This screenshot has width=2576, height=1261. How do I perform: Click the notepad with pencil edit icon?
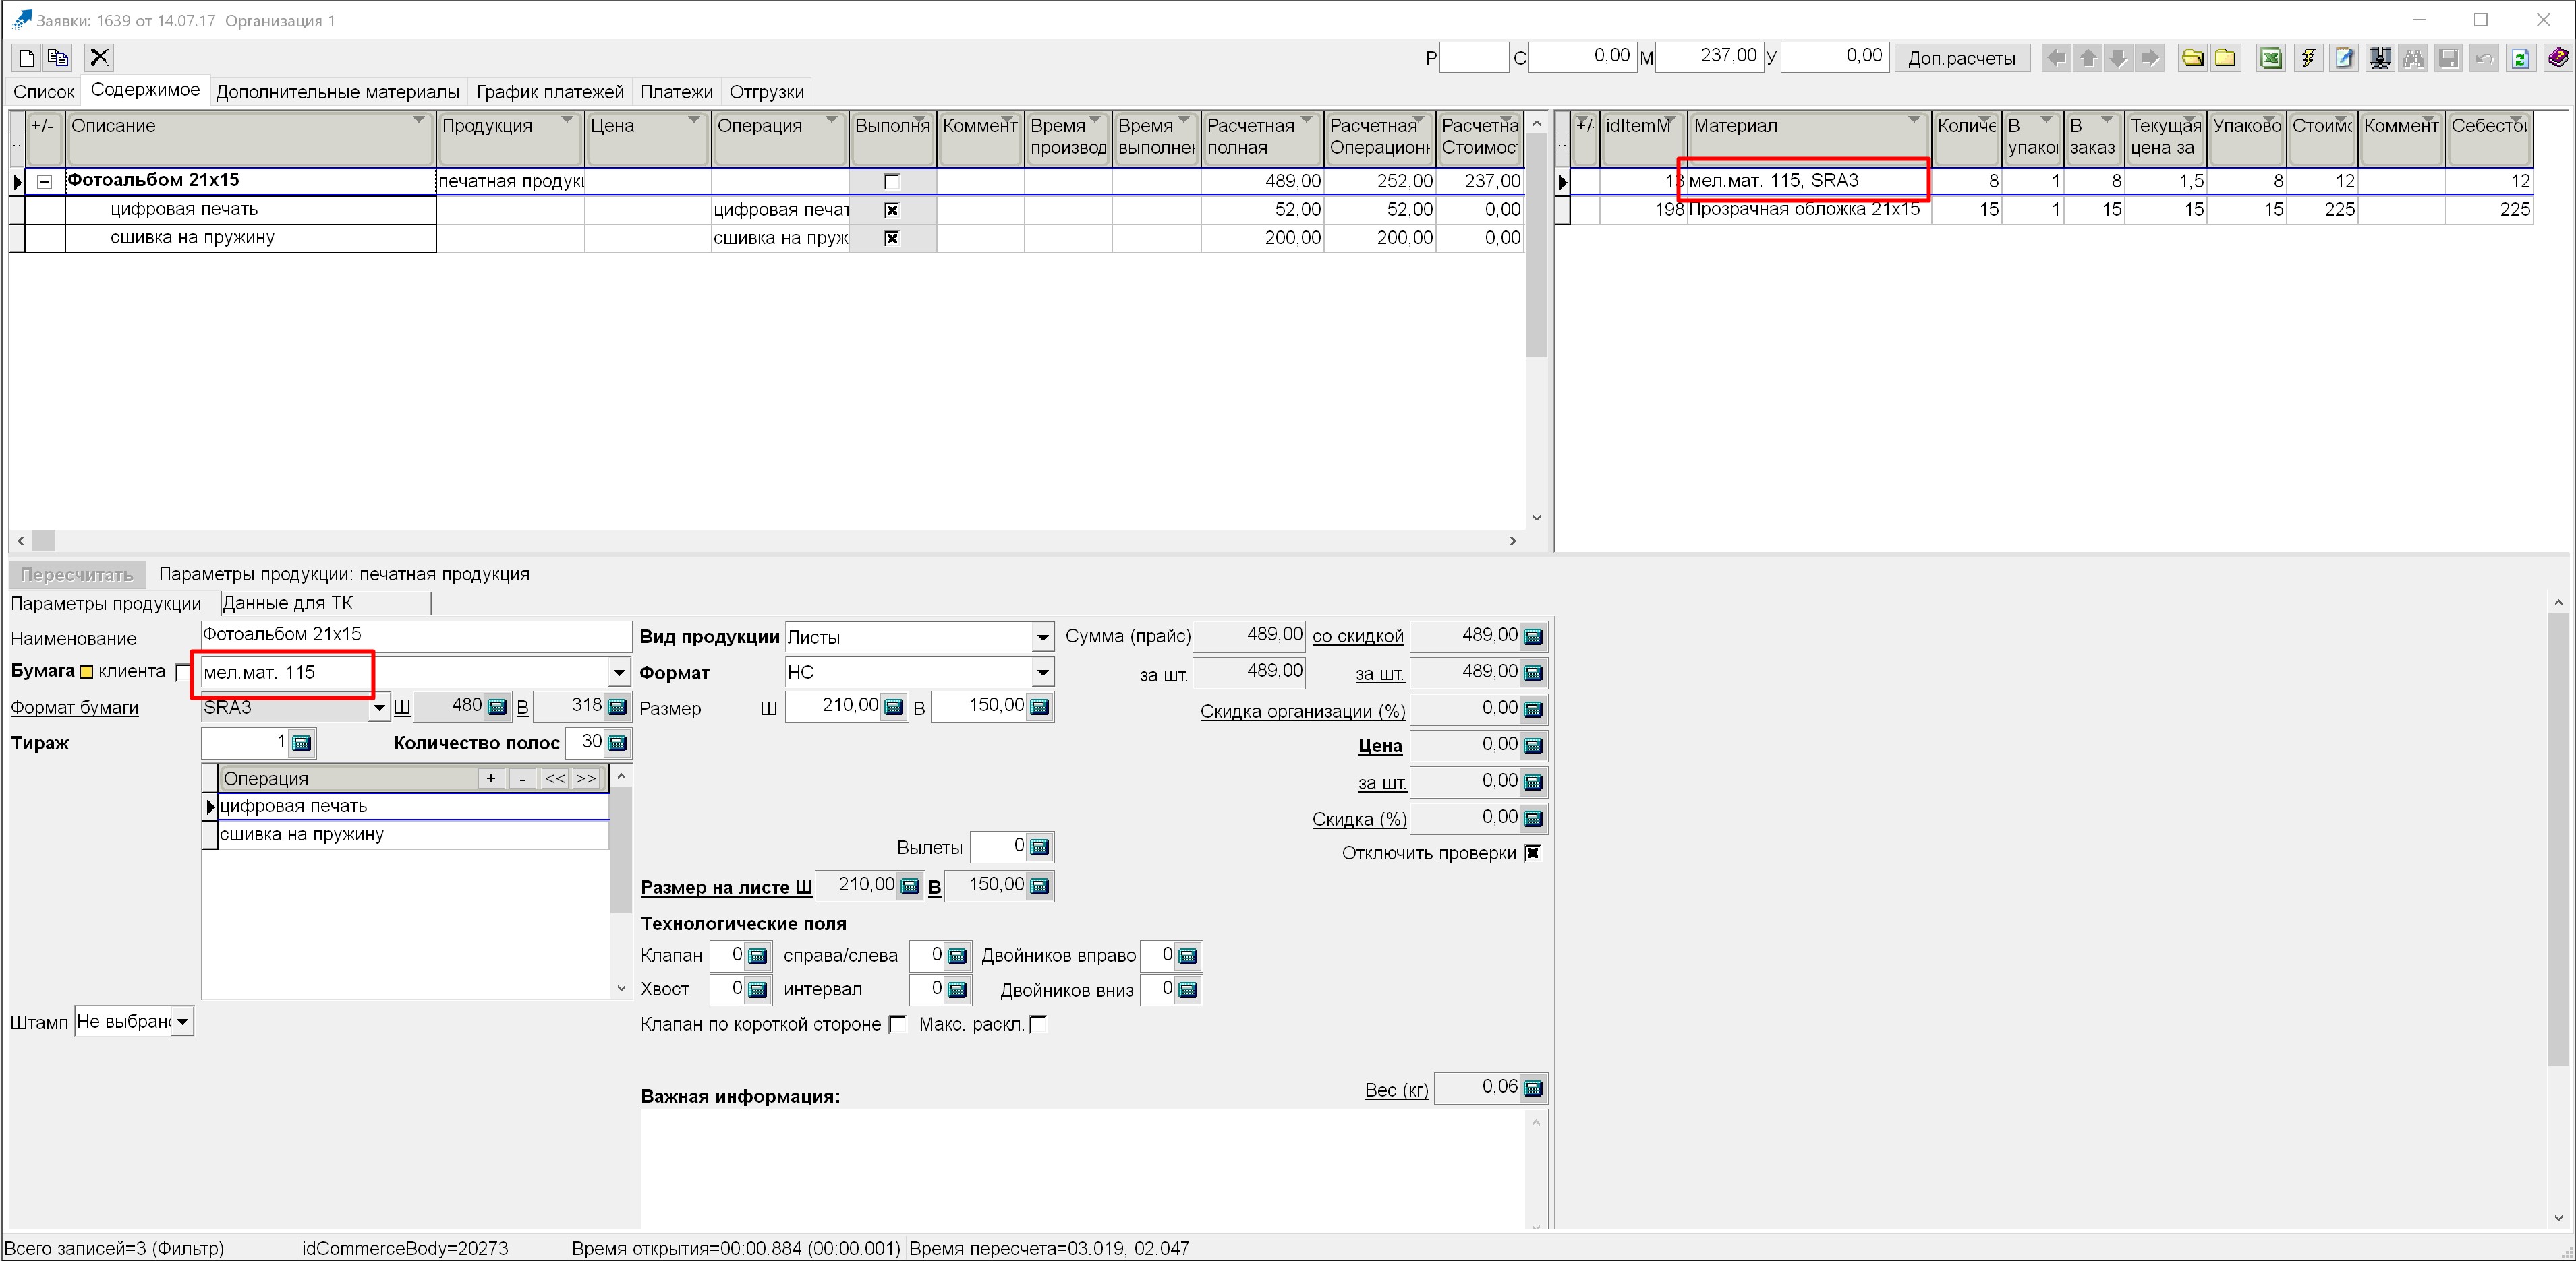click(x=2344, y=58)
